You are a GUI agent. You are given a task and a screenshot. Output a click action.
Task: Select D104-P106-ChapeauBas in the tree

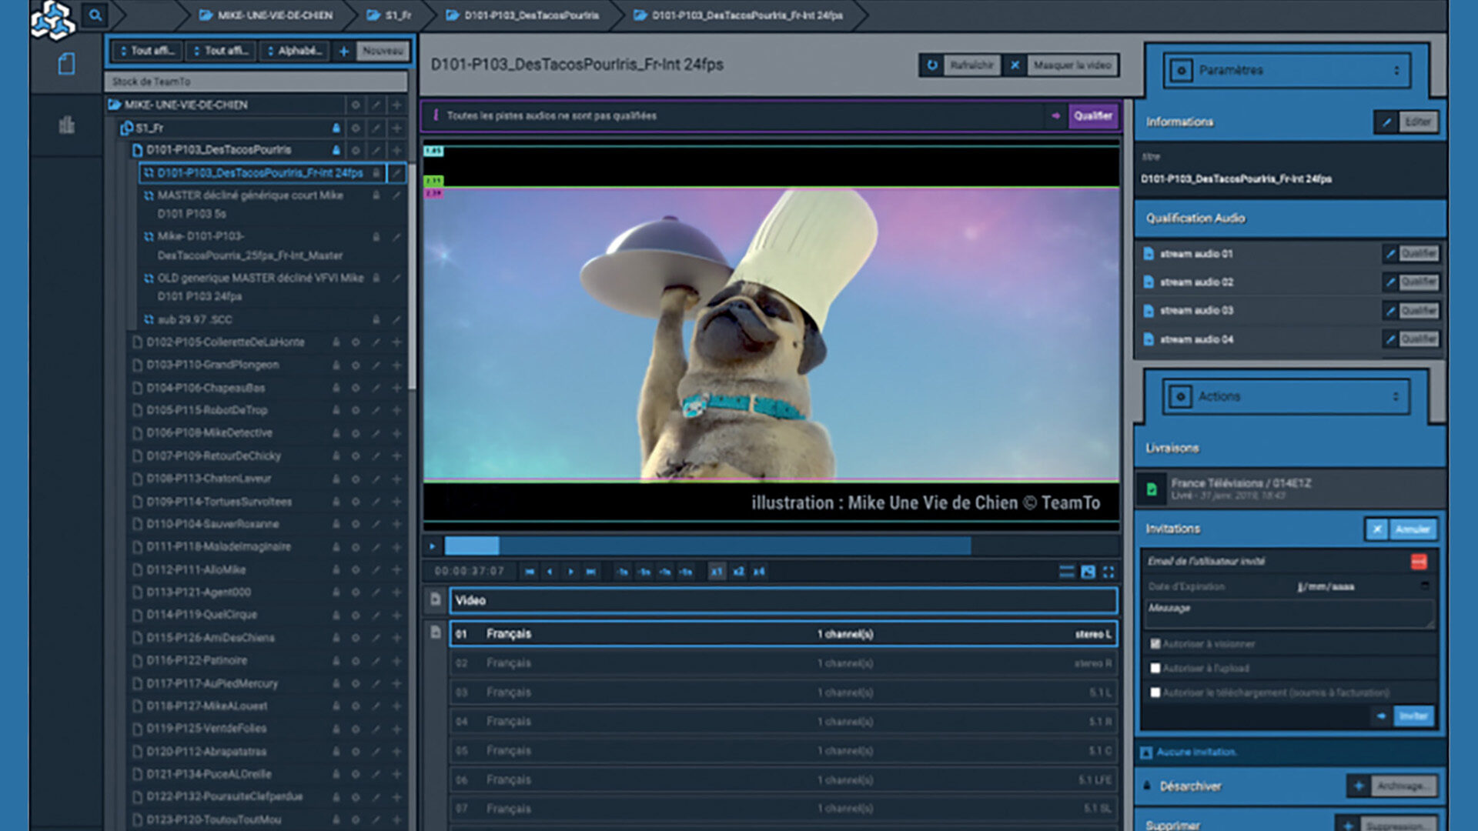click(206, 388)
